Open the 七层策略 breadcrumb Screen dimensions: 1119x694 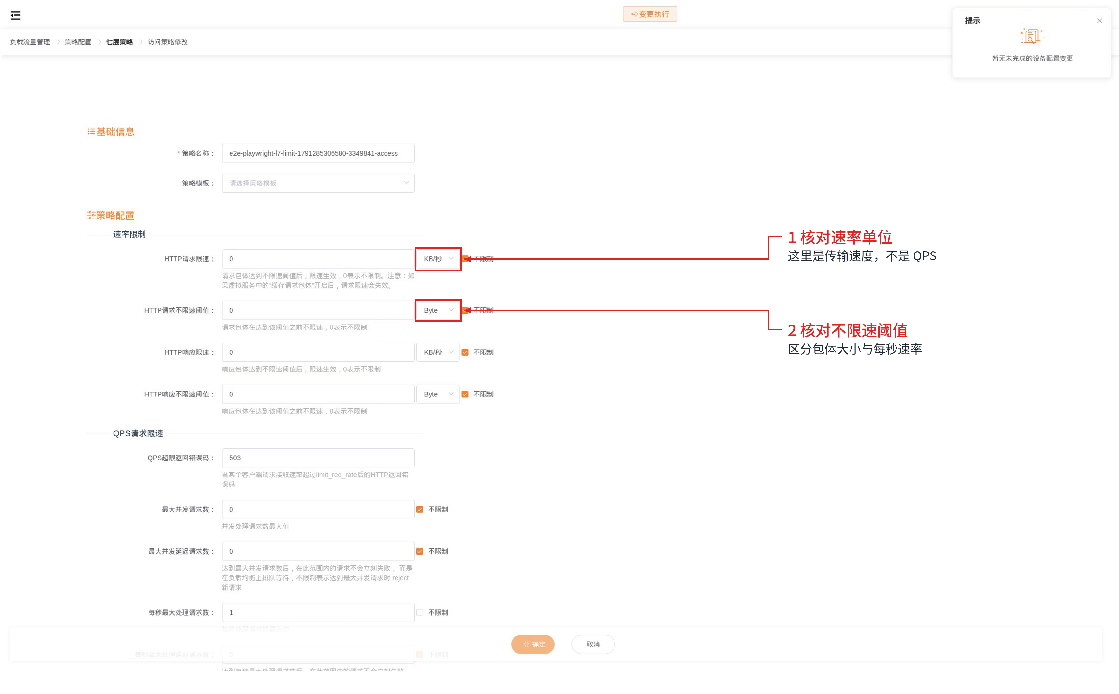click(119, 42)
